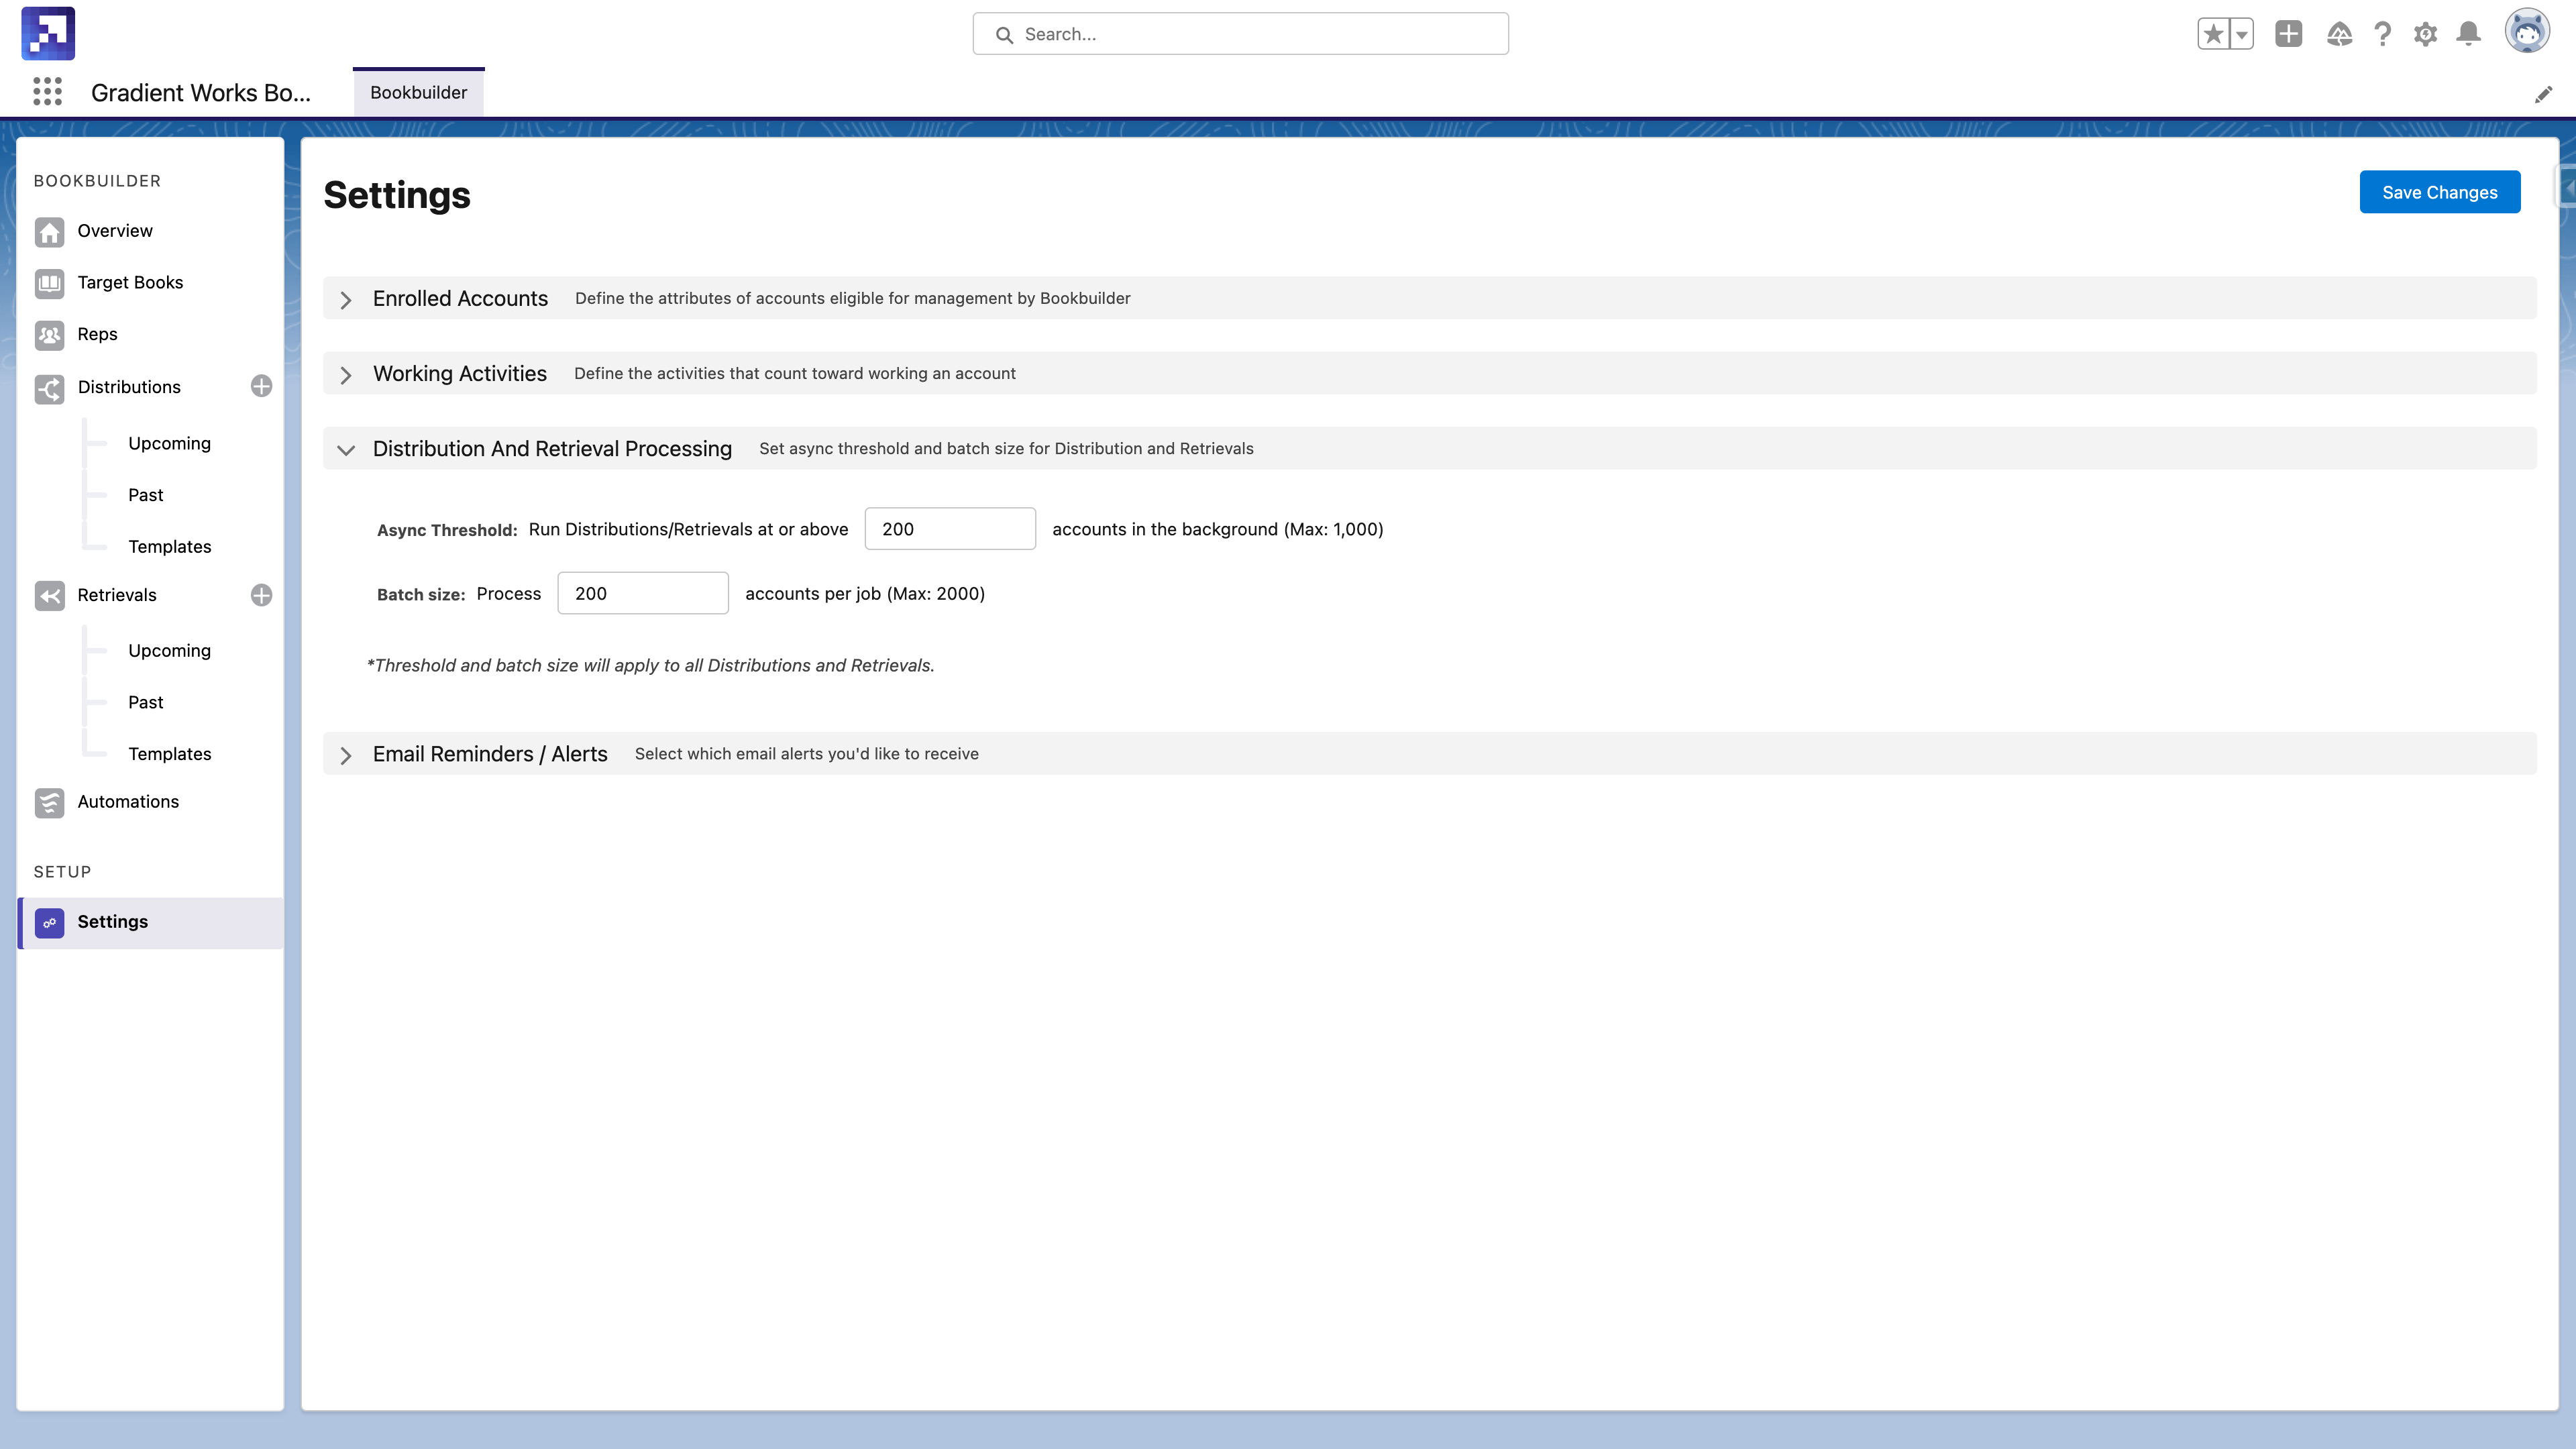Open the Favorites star icon
The height and width of the screenshot is (1449, 2576).
pos(2213,34)
